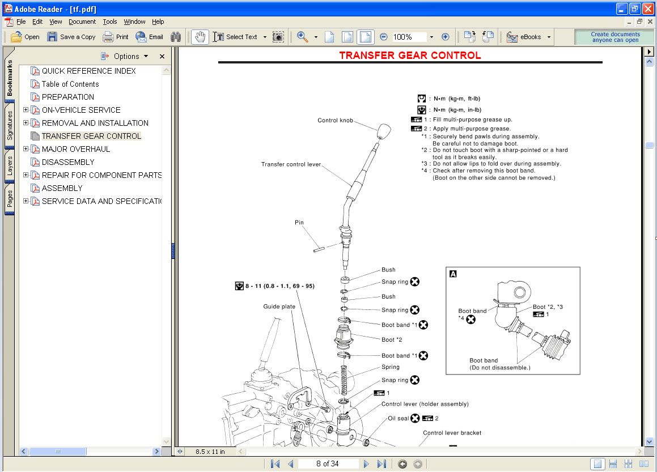Open the ASSEMBLY bookmark
The width and height of the screenshot is (657, 472).
(x=62, y=188)
